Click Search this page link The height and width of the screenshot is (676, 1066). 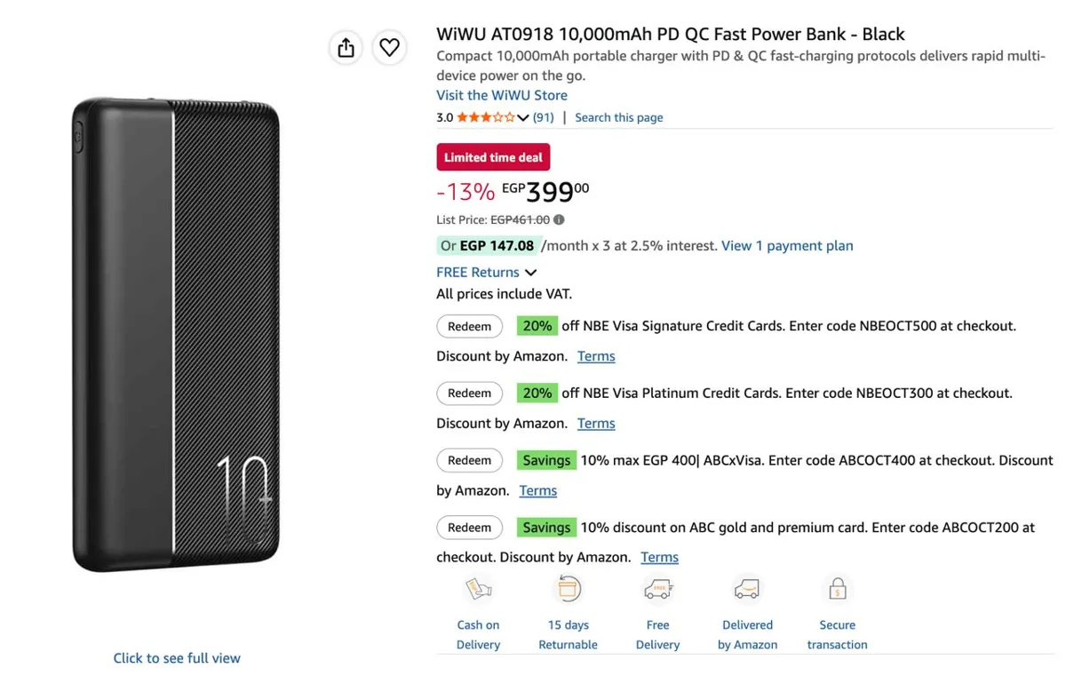coord(618,117)
